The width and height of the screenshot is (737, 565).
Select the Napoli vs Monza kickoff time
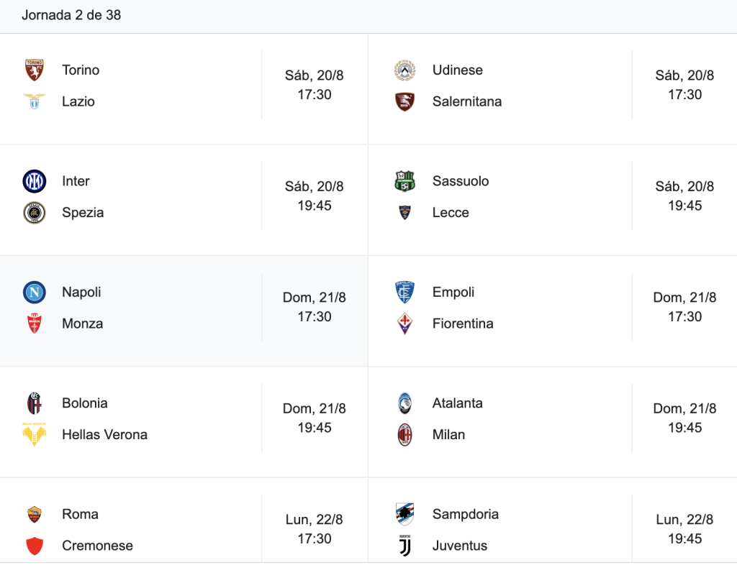coord(315,317)
